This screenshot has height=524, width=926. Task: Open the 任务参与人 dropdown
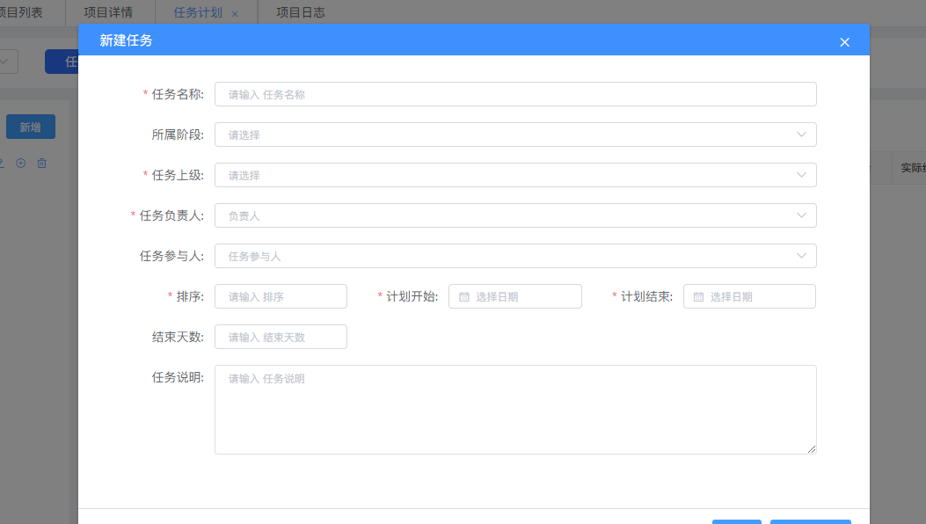click(515, 256)
